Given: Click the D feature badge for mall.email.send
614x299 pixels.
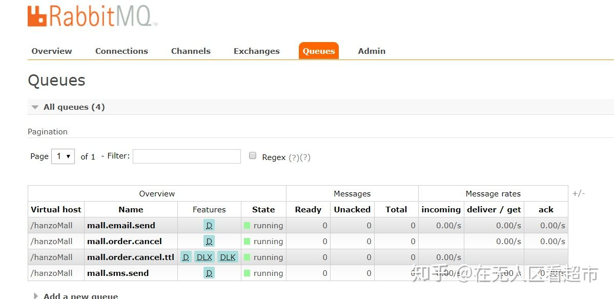Looking at the screenshot, I should coord(209,225).
